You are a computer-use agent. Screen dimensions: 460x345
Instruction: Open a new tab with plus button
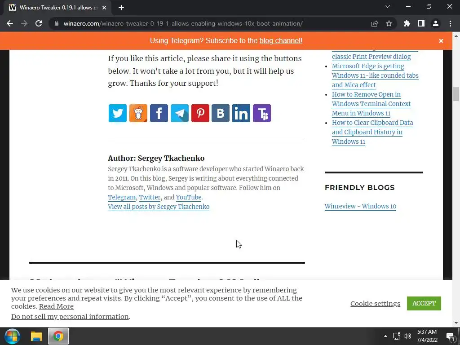click(121, 8)
